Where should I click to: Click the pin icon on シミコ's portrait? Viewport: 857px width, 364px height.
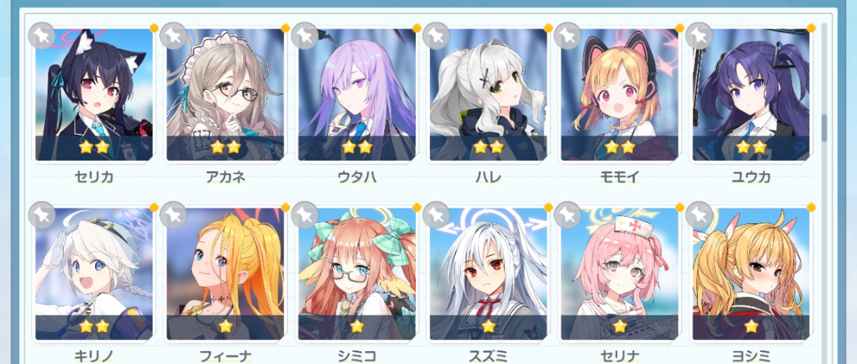point(304,215)
